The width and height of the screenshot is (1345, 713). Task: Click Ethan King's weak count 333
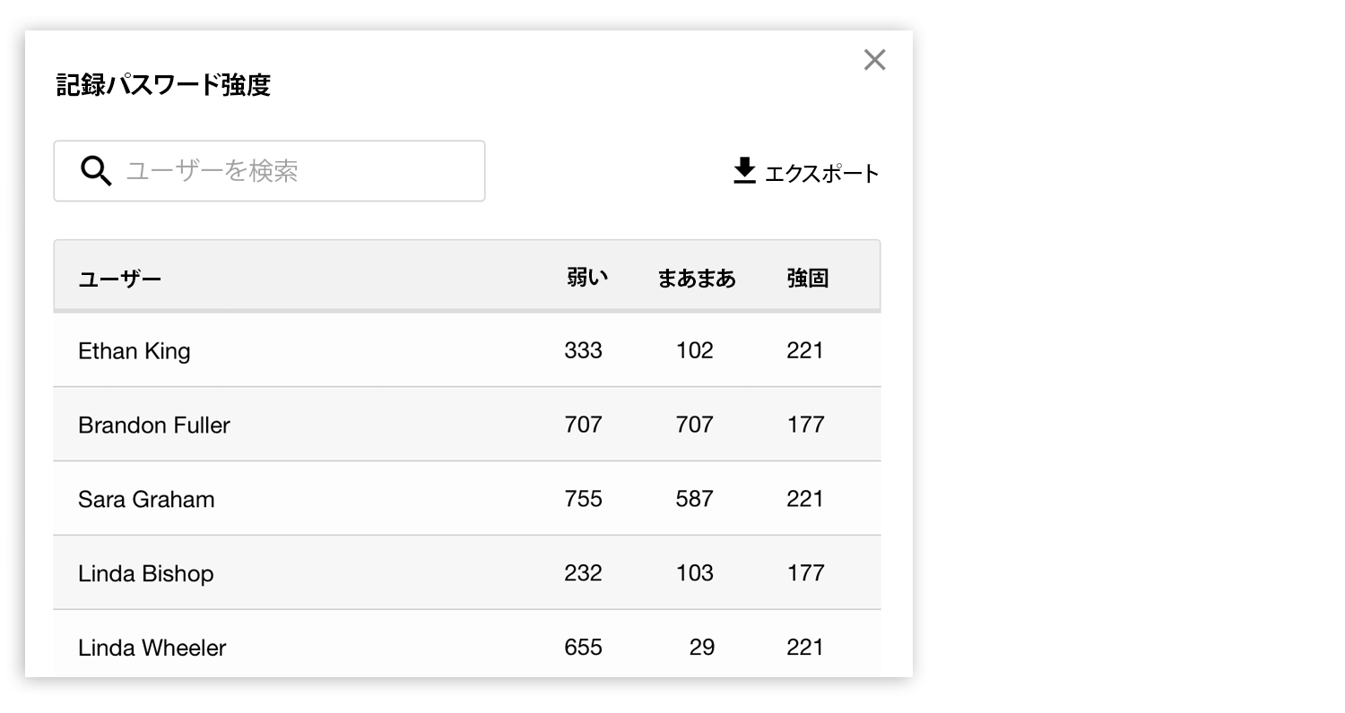point(583,350)
